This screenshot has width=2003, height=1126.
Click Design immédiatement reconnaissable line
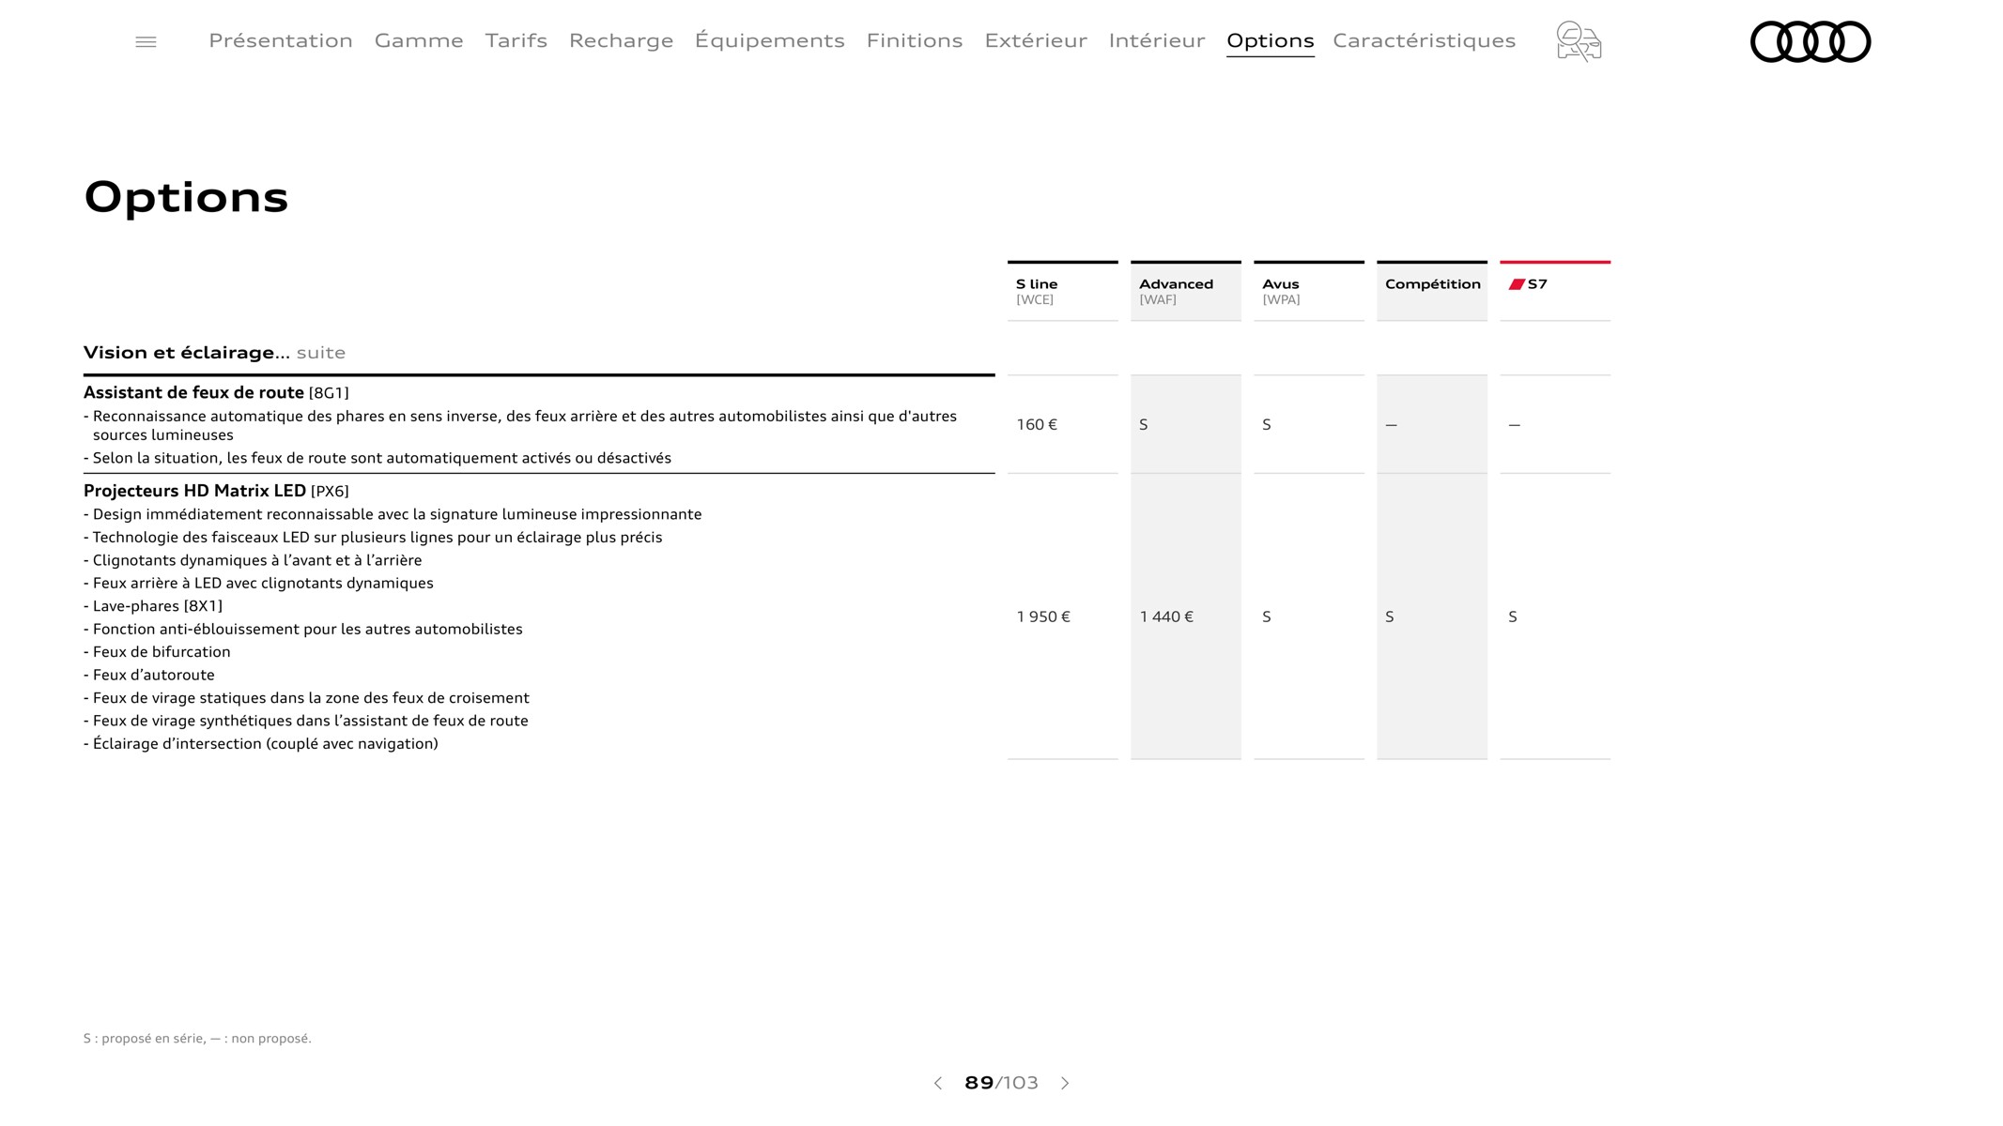coord(393,514)
